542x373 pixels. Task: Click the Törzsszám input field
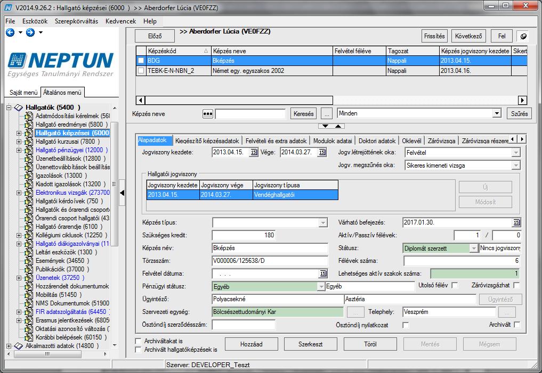270,261
